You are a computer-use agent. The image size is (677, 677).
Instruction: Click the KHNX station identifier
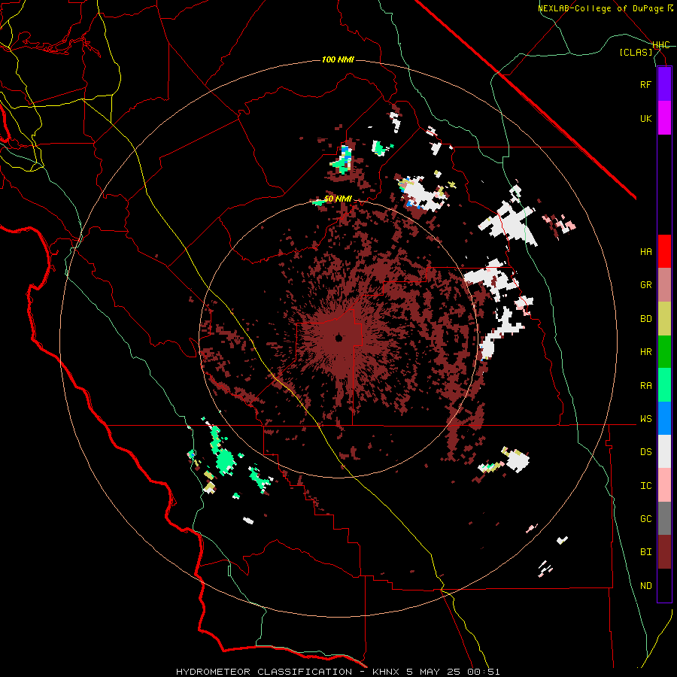386,672
